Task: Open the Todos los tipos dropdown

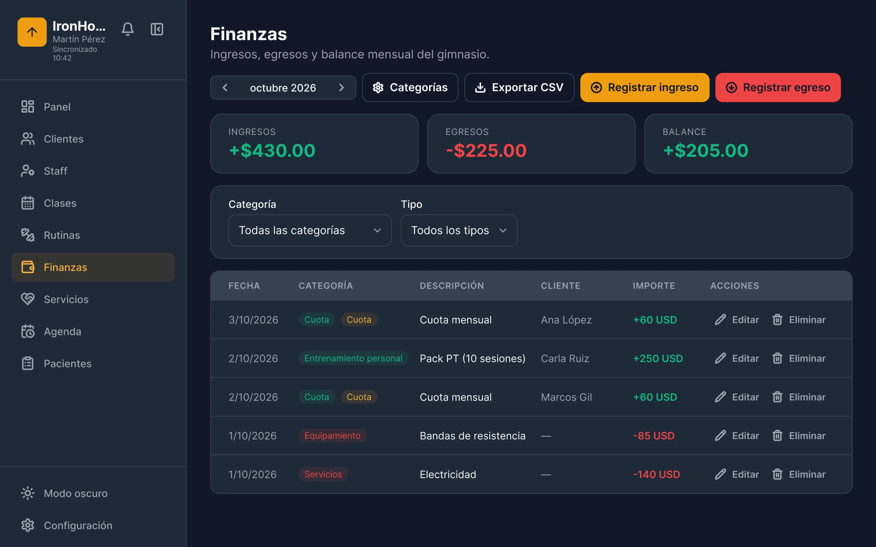Action: pyautogui.click(x=459, y=230)
